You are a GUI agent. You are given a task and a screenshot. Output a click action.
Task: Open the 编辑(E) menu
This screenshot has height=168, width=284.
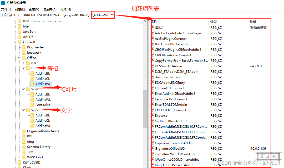pyautogui.click(x=19, y=9)
